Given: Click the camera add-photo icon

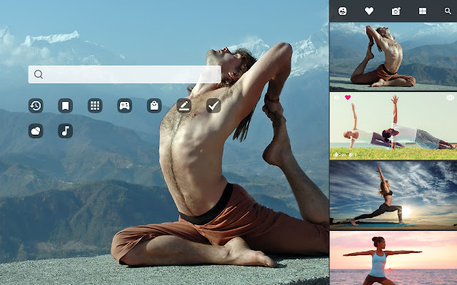Looking at the screenshot, I should coord(396,11).
